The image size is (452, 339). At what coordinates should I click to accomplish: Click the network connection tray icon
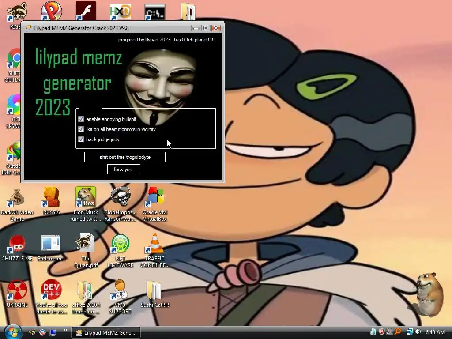click(x=410, y=332)
